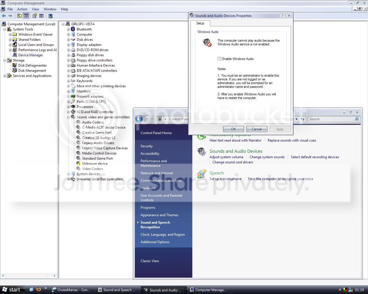Screen dimensions: 368x294
Task: Click the Creative SB Audigy LS device icon
Action: pos(78,138)
